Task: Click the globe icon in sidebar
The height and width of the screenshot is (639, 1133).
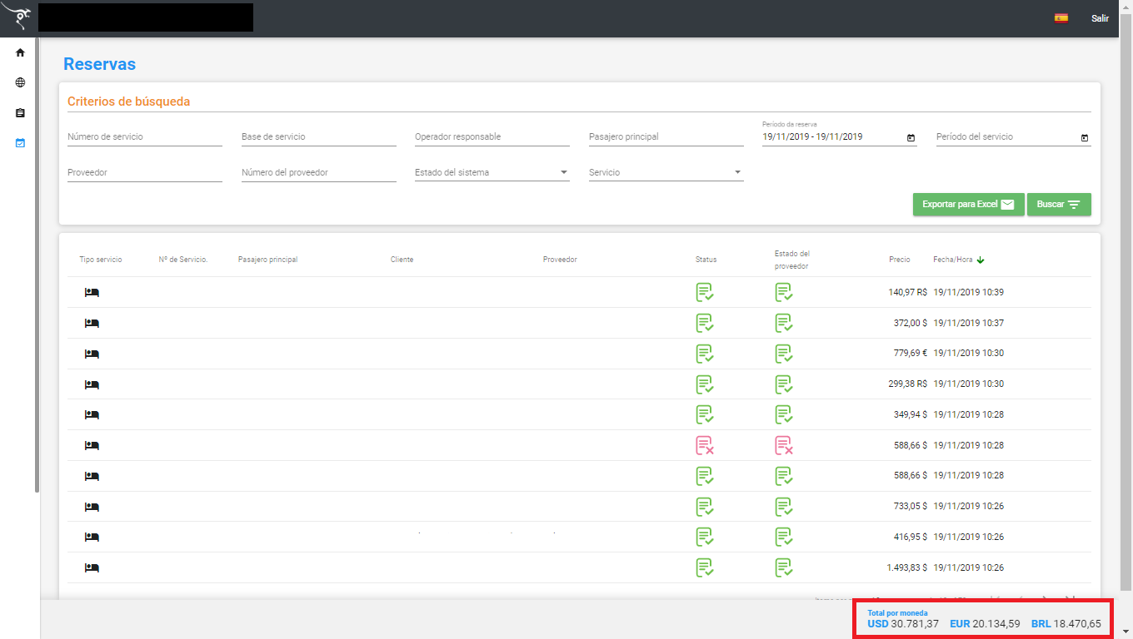Action: (x=20, y=82)
